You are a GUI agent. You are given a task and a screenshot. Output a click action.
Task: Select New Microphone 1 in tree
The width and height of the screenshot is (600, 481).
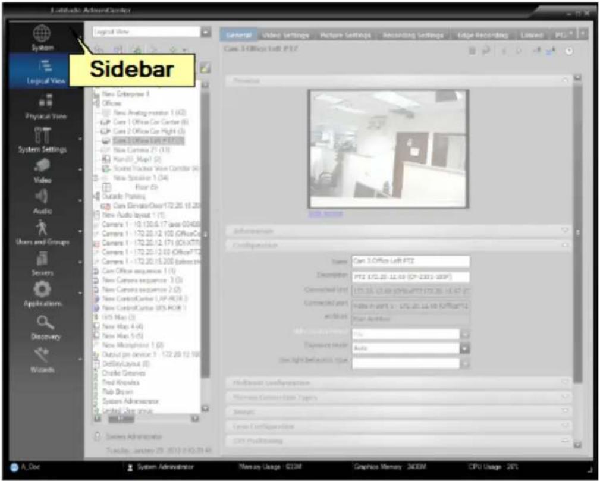click(x=133, y=345)
